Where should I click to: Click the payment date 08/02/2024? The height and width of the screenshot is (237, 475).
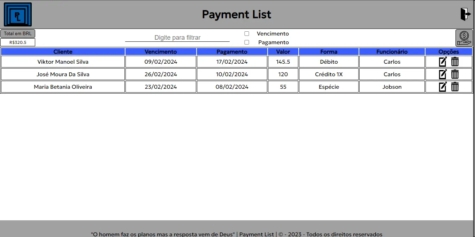pyautogui.click(x=232, y=87)
